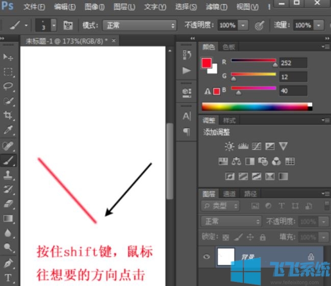The width and height of the screenshot is (331, 286).
Task: Pick the Eyedropper tool
Action: tap(9, 131)
